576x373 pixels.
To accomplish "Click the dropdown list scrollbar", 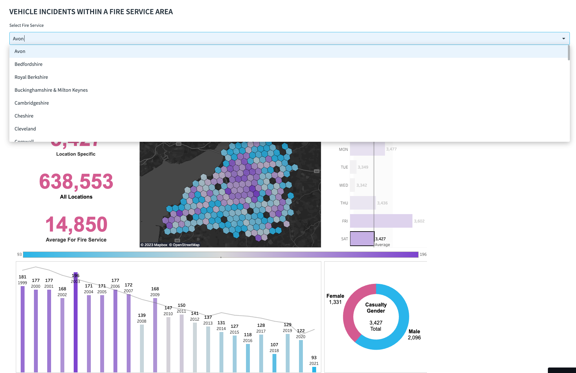I will point(569,53).
